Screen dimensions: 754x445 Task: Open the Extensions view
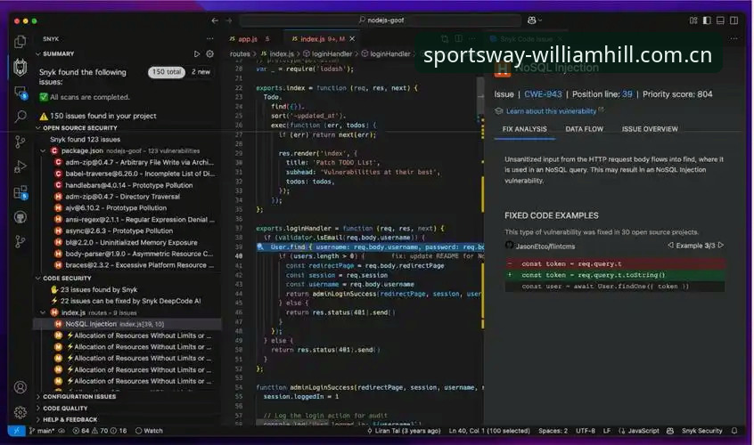20,192
